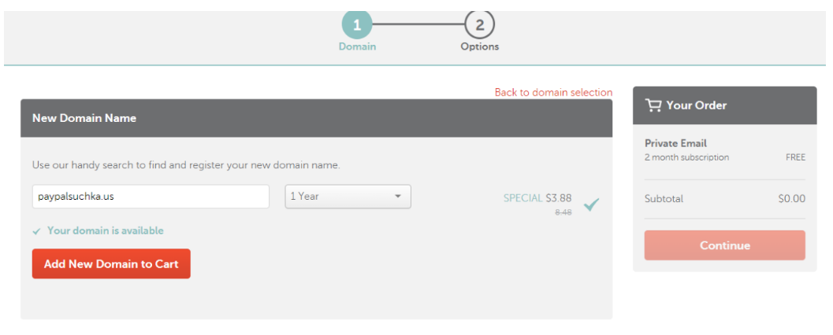Click the step 2 circle icon
This screenshot has width=833, height=335.
(x=479, y=24)
